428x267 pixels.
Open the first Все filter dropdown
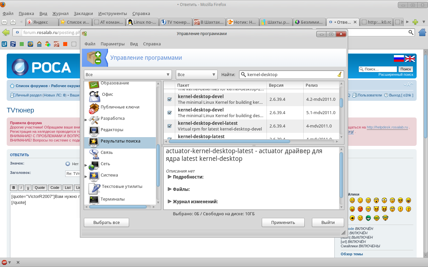pyautogui.click(x=128, y=74)
